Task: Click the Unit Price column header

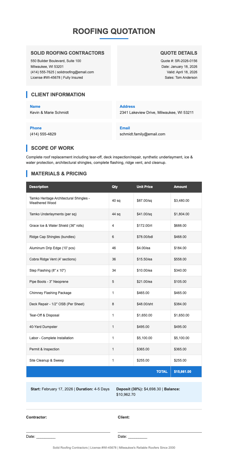Action: click(145, 187)
